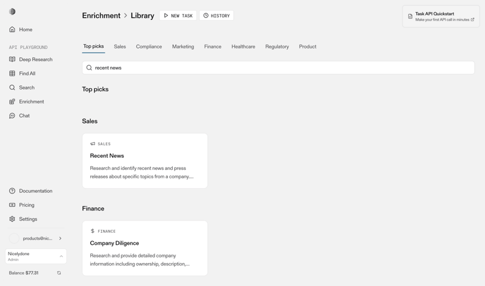Open the Settings page
This screenshot has width=485, height=286.
pos(28,219)
